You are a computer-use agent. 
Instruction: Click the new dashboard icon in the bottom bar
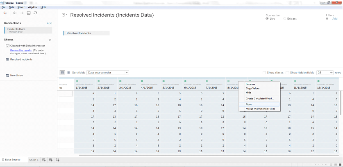click(50, 160)
